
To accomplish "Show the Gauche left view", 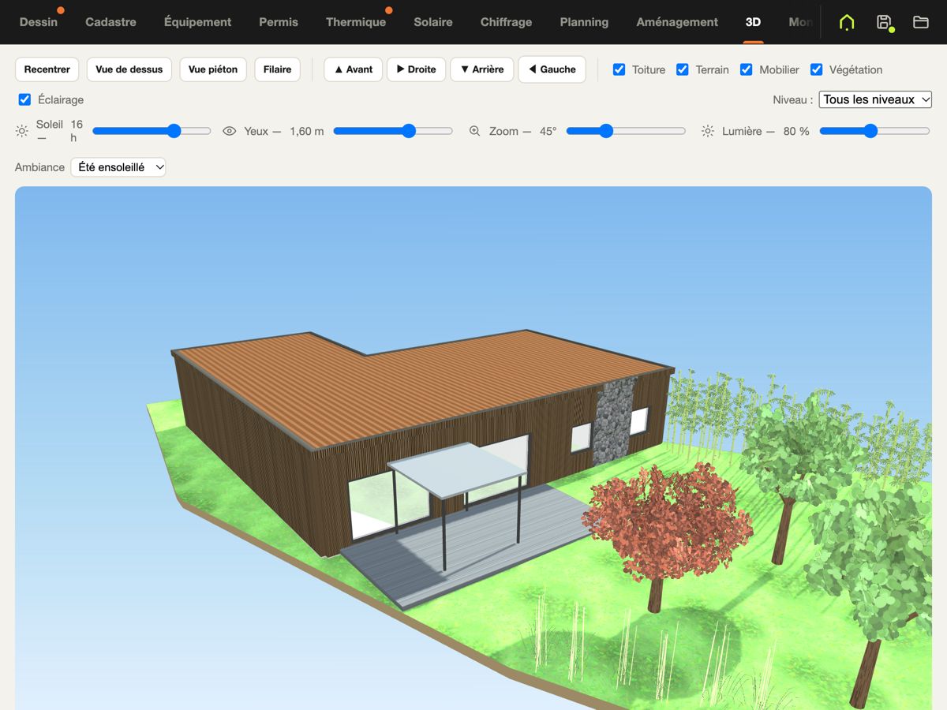I will pos(552,69).
